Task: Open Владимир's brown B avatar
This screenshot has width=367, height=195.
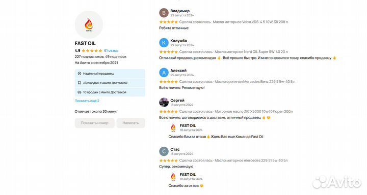Action: tap(164, 13)
